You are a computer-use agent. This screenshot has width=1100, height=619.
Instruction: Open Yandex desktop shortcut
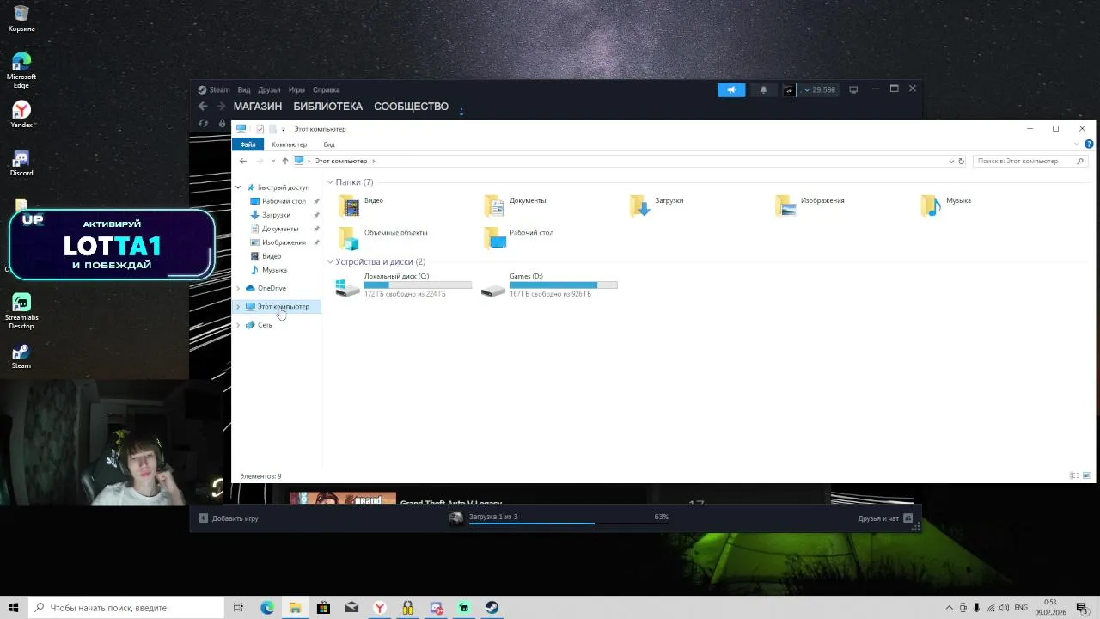21,115
